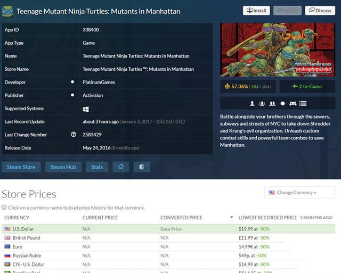Click the LOWEST RECORDED PRICE column header
This screenshot has width=341, height=273.
click(267, 218)
